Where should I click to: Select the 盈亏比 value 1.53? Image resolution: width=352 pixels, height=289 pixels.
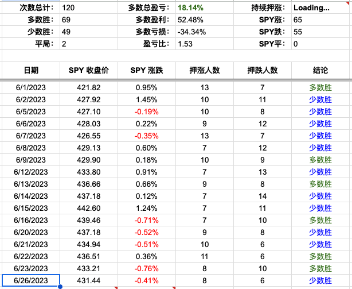point(205,44)
